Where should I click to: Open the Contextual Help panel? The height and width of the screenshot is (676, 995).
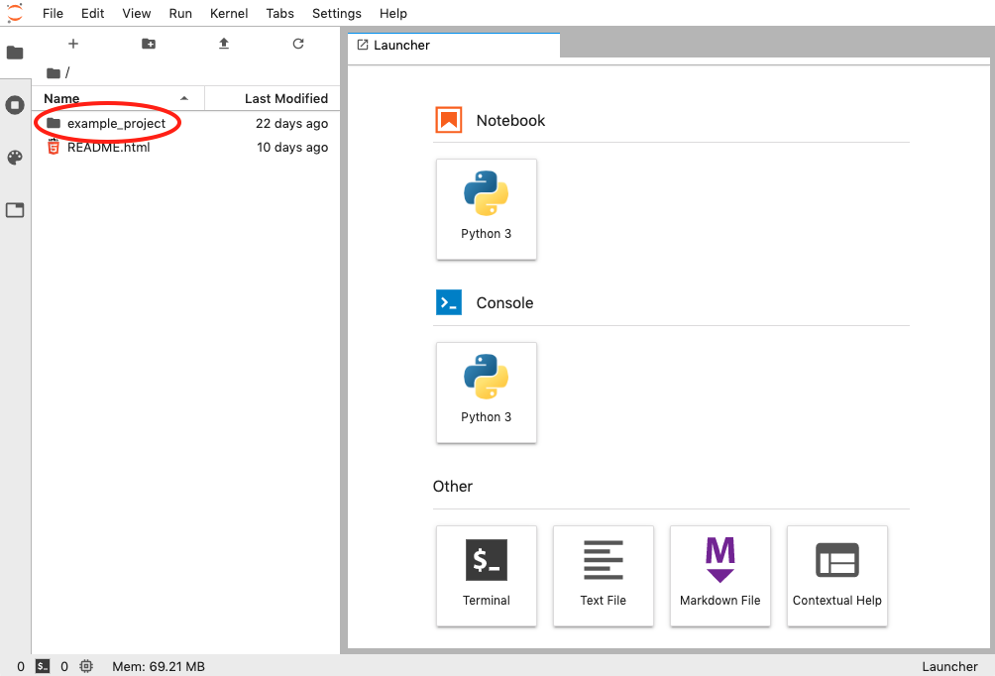836,576
